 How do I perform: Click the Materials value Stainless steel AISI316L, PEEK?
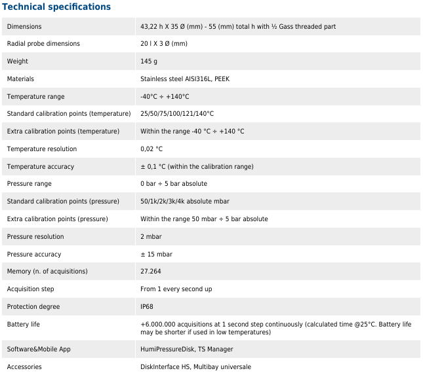pyautogui.click(x=185, y=79)
